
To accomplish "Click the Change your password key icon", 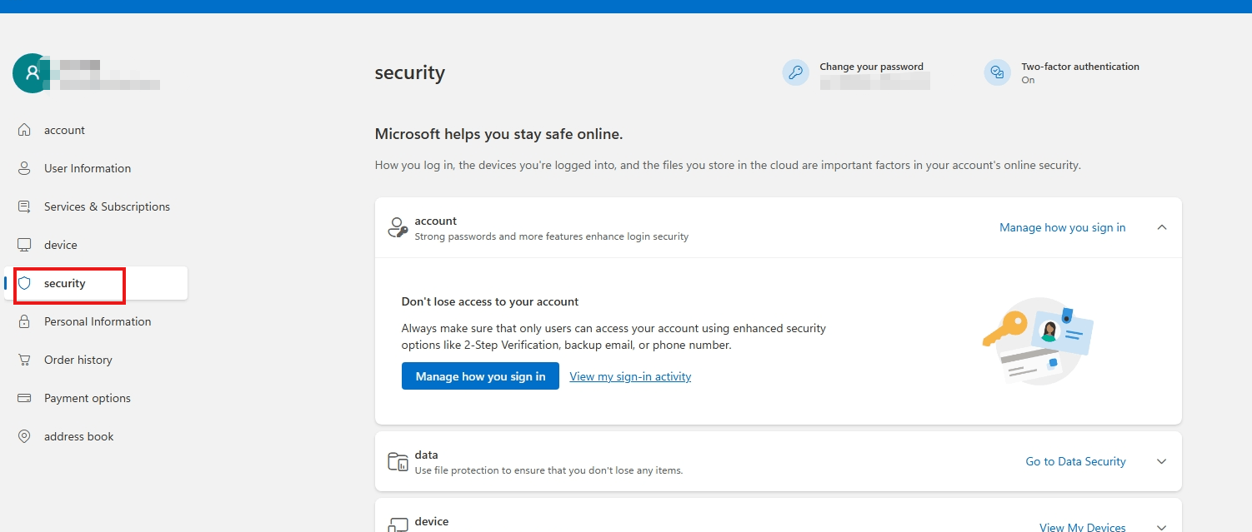I will tap(795, 72).
